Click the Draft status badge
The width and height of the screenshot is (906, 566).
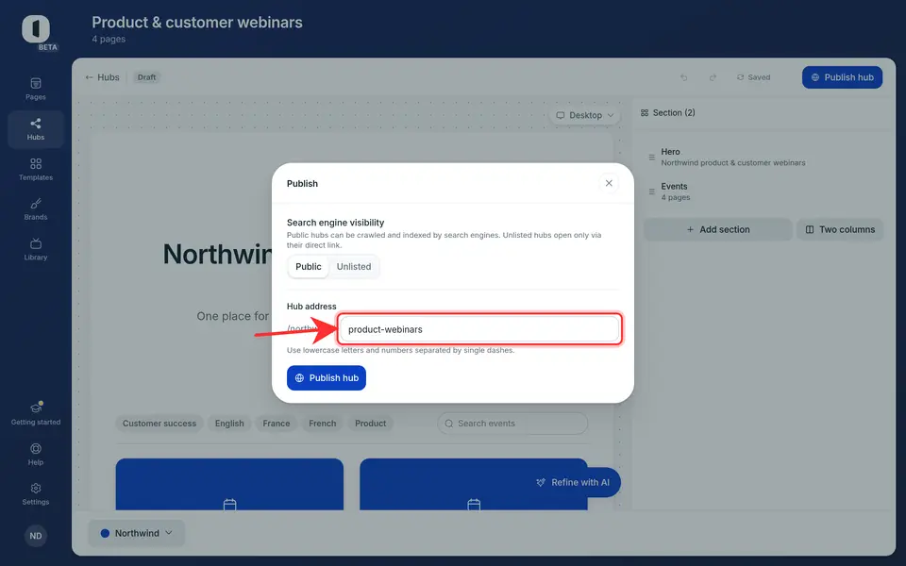pos(147,77)
